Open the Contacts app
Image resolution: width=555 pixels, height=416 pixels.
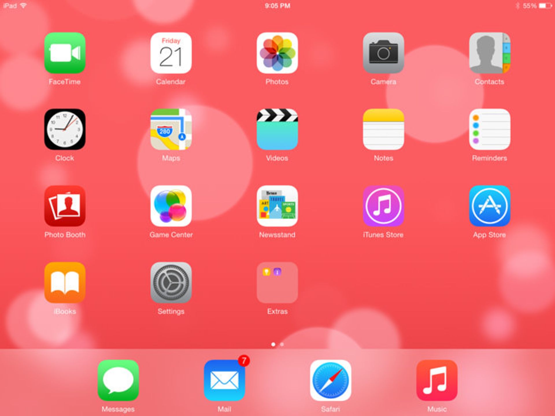click(x=489, y=53)
